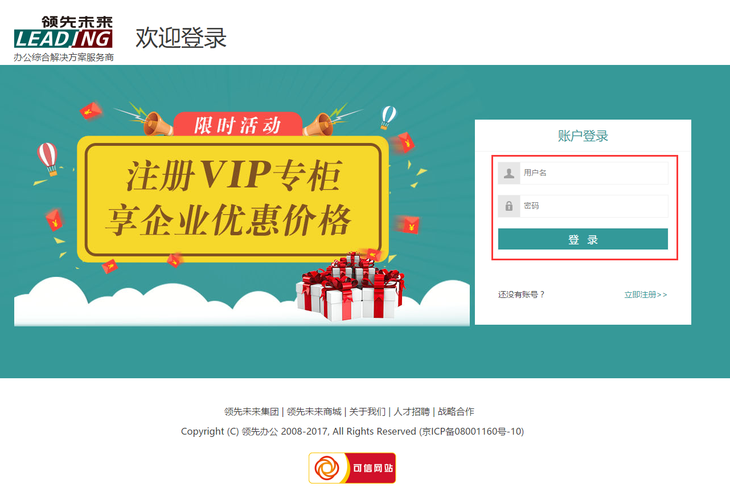Open the 战略合作 footer link

[x=456, y=411]
